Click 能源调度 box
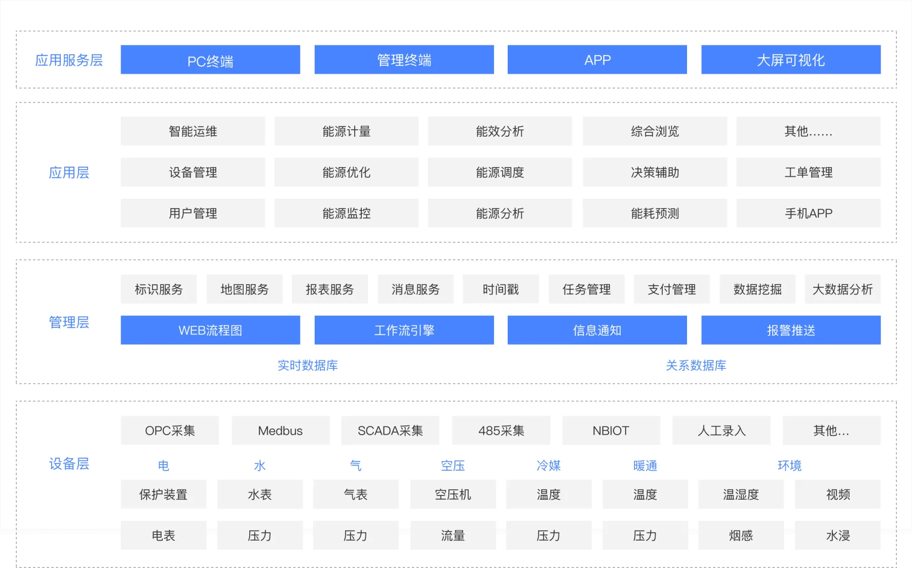This screenshot has width=912, height=568. point(500,172)
